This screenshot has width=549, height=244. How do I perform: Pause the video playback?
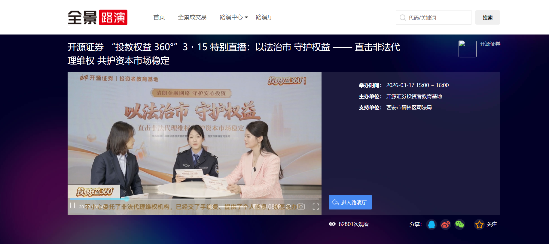(72, 206)
